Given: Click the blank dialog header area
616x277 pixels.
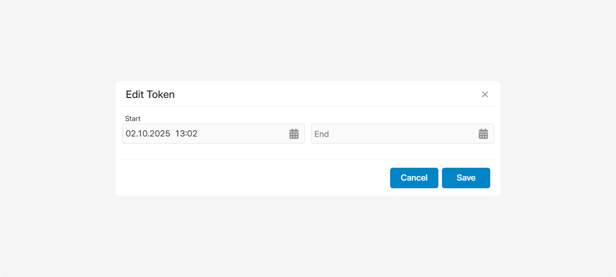Looking at the screenshot, I should pos(329,94).
